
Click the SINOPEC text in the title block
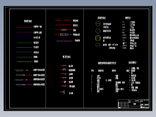click(137, 101)
